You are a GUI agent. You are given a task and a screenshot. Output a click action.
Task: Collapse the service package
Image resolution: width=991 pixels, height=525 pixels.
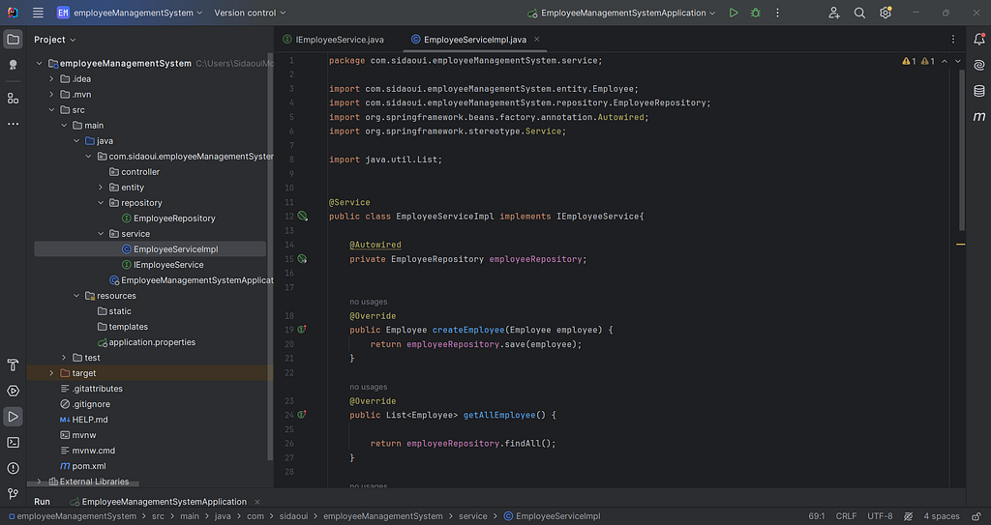pyautogui.click(x=101, y=234)
